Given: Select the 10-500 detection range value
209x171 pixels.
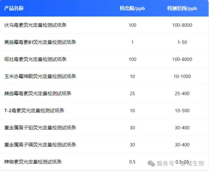Looking at the screenshot, I should (182, 110).
